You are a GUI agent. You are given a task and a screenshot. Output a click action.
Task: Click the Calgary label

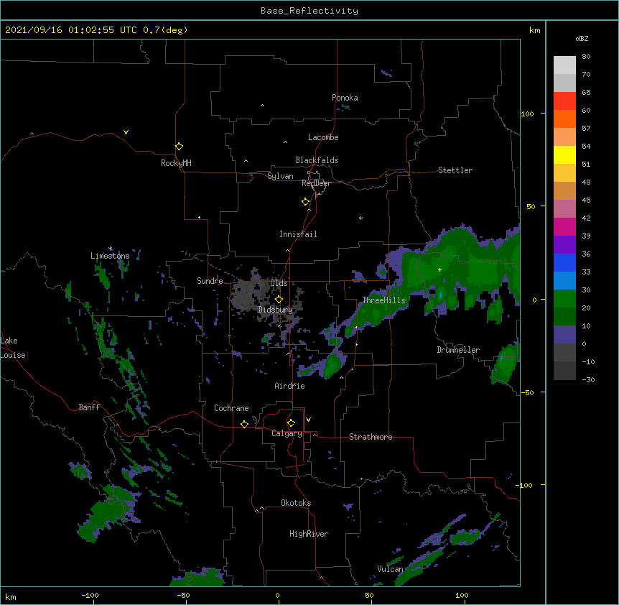(287, 433)
